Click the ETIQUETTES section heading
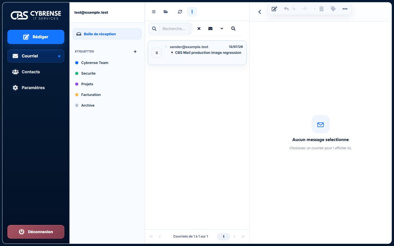The width and height of the screenshot is (394, 246). [x=85, y=51]
